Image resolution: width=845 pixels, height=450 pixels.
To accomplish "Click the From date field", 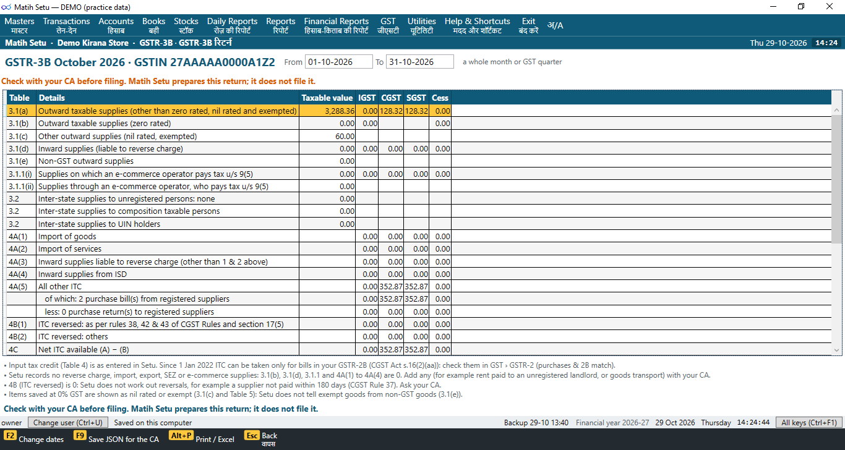I will 339,62.
